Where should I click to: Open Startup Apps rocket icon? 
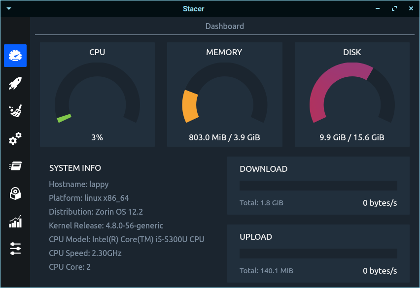tap(15, 83)
